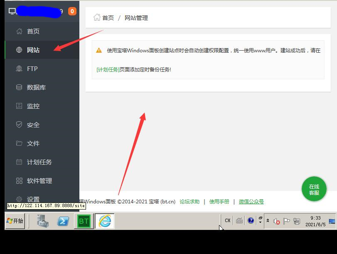Select 网站 in the sidebar
This screenshot has height=254, width=337.
click(42, 50)
